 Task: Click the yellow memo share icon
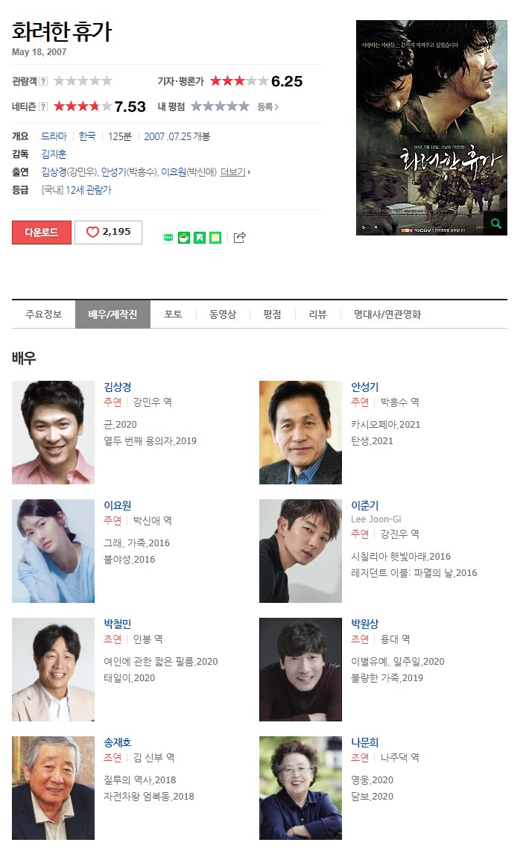pos(215,238)
